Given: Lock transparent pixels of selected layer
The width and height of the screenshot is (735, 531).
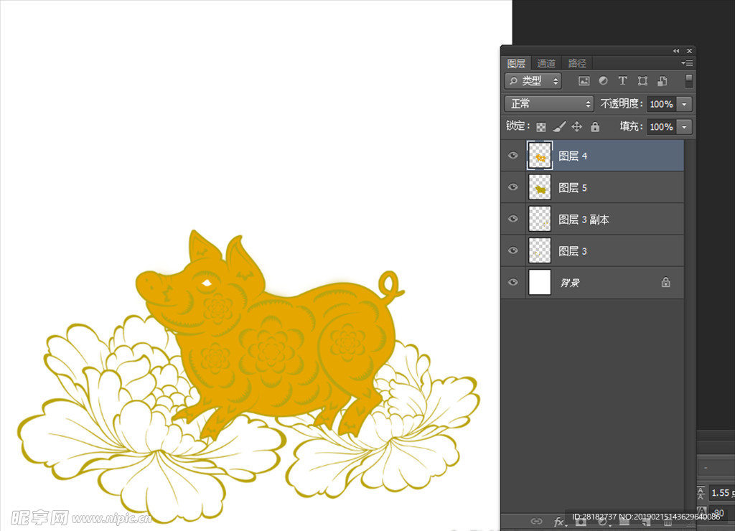Looking at the screenshot, I should (541, 127).
